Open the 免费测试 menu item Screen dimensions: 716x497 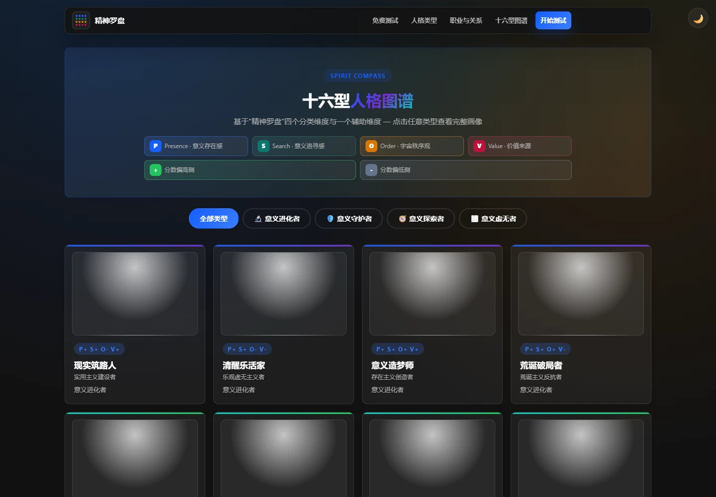(385, 20)
